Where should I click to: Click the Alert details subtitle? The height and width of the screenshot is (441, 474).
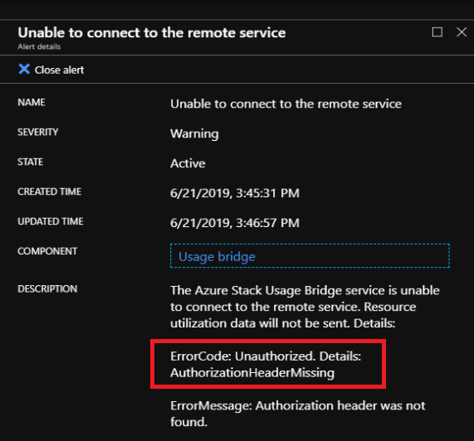tap(39, 46)
